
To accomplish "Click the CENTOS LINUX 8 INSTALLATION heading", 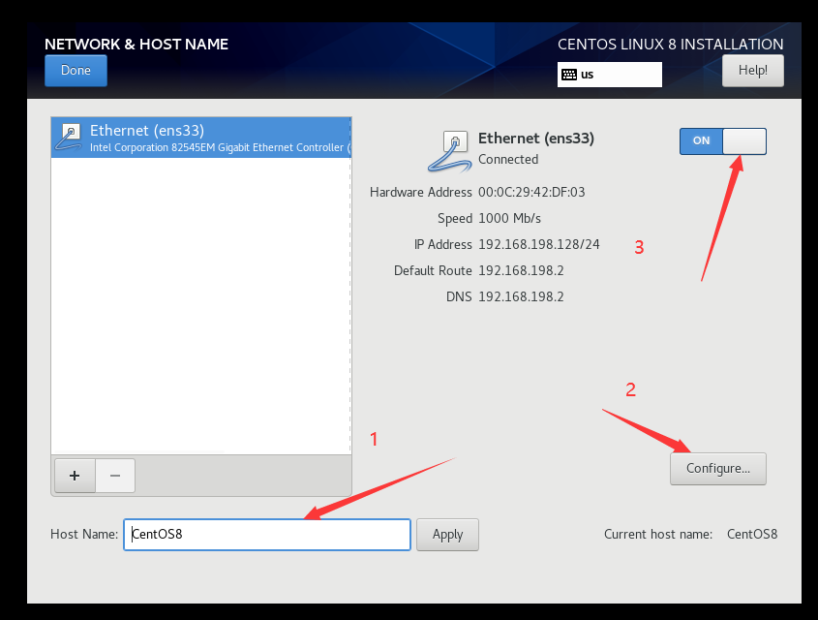I will (x=670, y=45).
